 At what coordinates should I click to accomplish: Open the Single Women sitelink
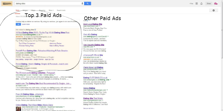pos(38,59)
